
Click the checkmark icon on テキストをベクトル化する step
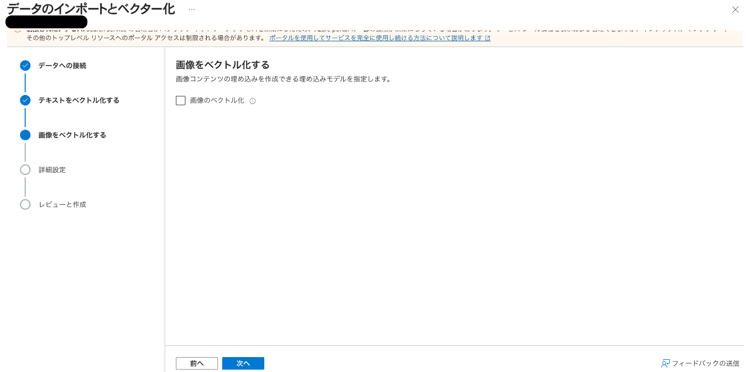click(x=25, y=100)
